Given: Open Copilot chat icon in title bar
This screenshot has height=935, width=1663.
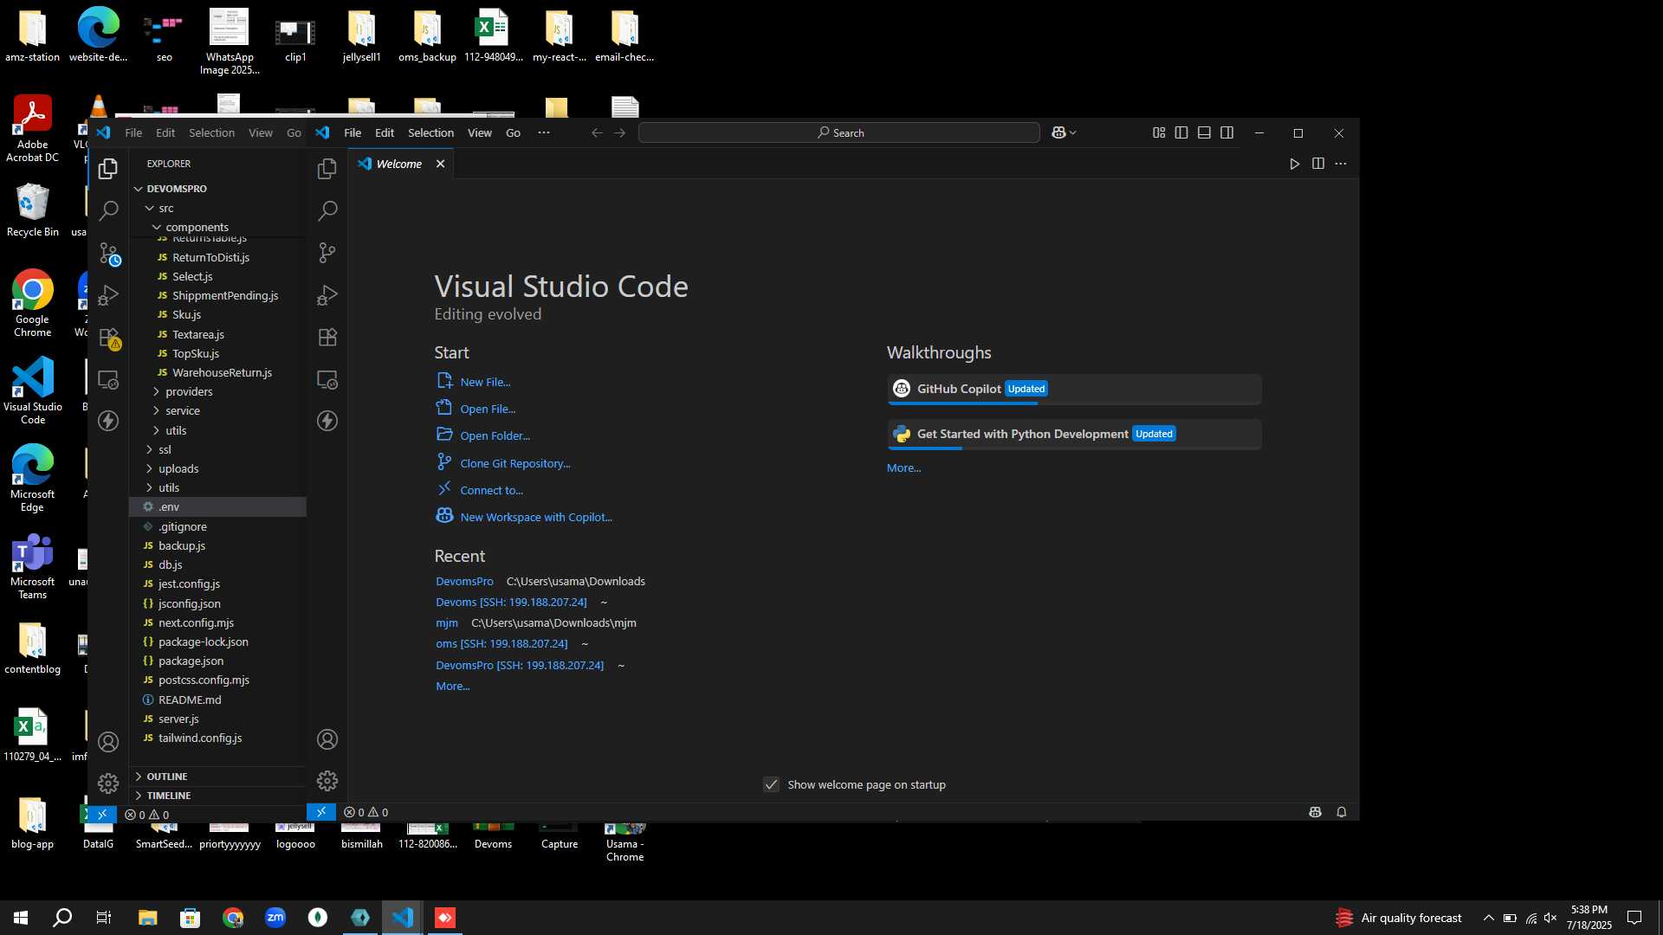Looking at the screenshot, I should point(1058,132).
